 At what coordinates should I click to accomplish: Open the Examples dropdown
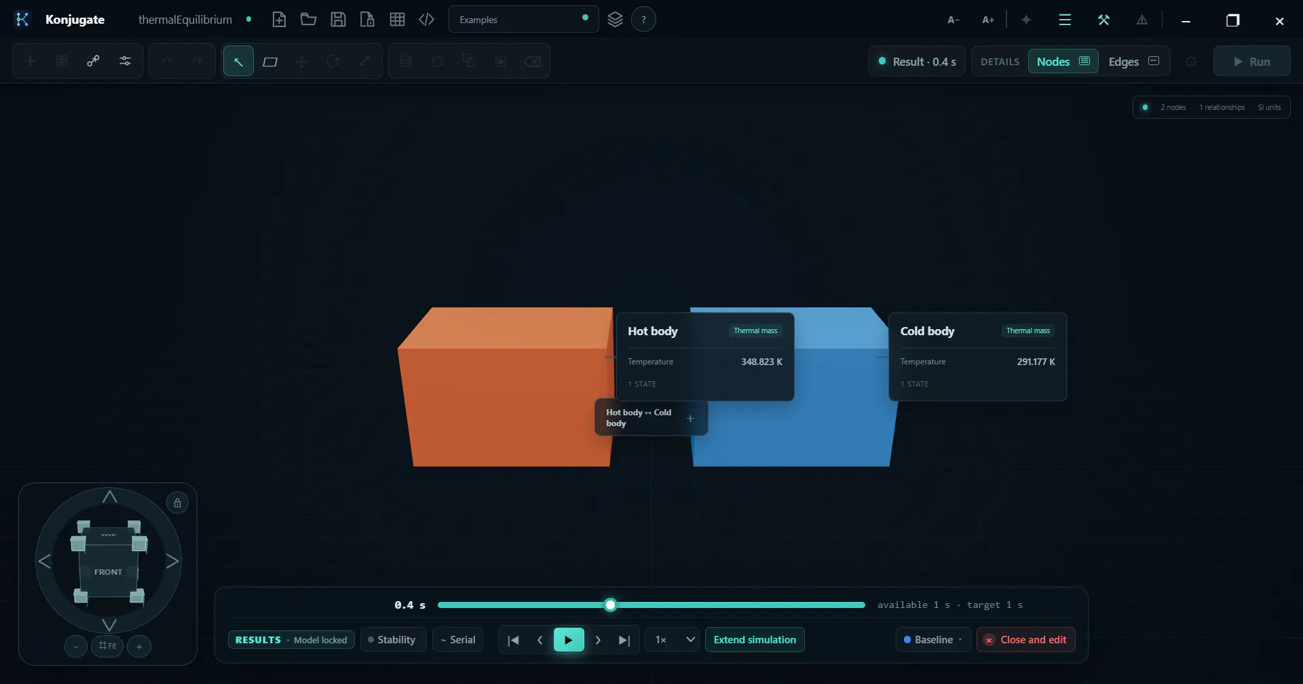pos(523,20)
